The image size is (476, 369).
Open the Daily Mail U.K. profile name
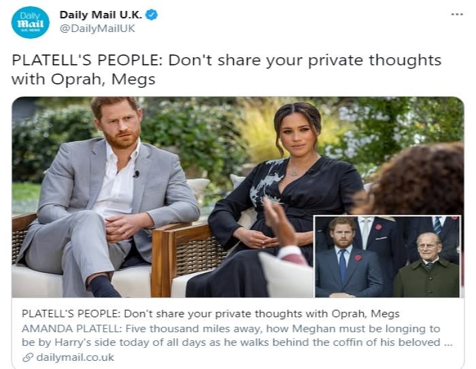pyautogui.click(x=102, y=15)
